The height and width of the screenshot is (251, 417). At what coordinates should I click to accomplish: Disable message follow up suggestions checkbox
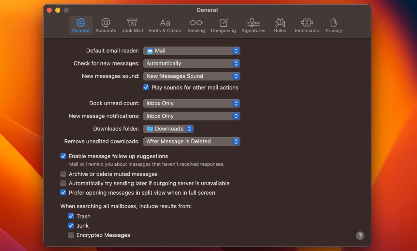click(63, 156)
